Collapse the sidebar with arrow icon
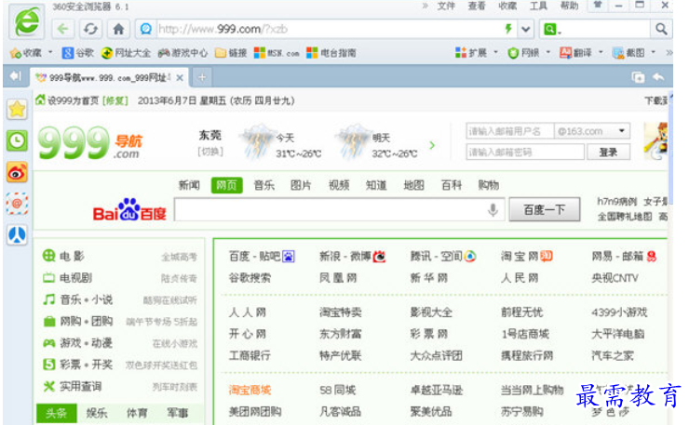This screenshot has width=689, height=425. pyautogui.click(x=16, y=76)
